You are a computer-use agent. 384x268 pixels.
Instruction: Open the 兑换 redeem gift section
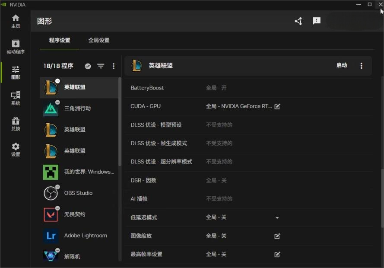point(16,124)
